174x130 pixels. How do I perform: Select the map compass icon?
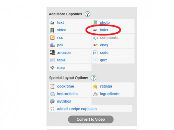(x=52, y=68)
